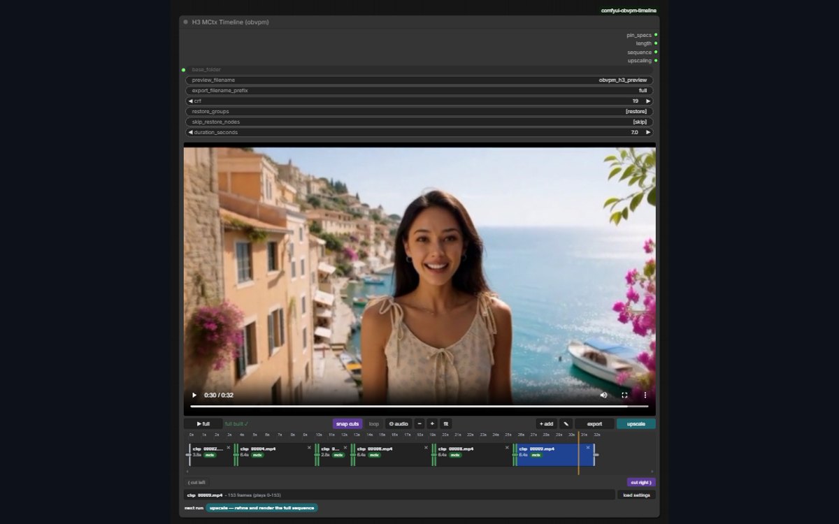Increase duration_seconds with right arrow
The width and height of the screenshot is (839, 524).
648,132
